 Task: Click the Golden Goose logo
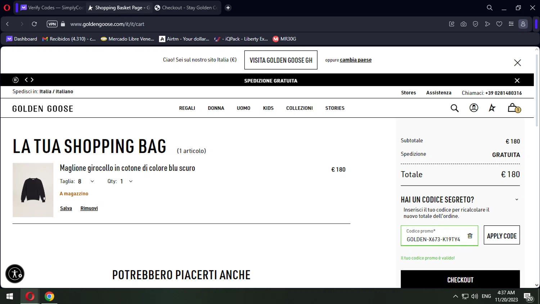pos(43,108)
